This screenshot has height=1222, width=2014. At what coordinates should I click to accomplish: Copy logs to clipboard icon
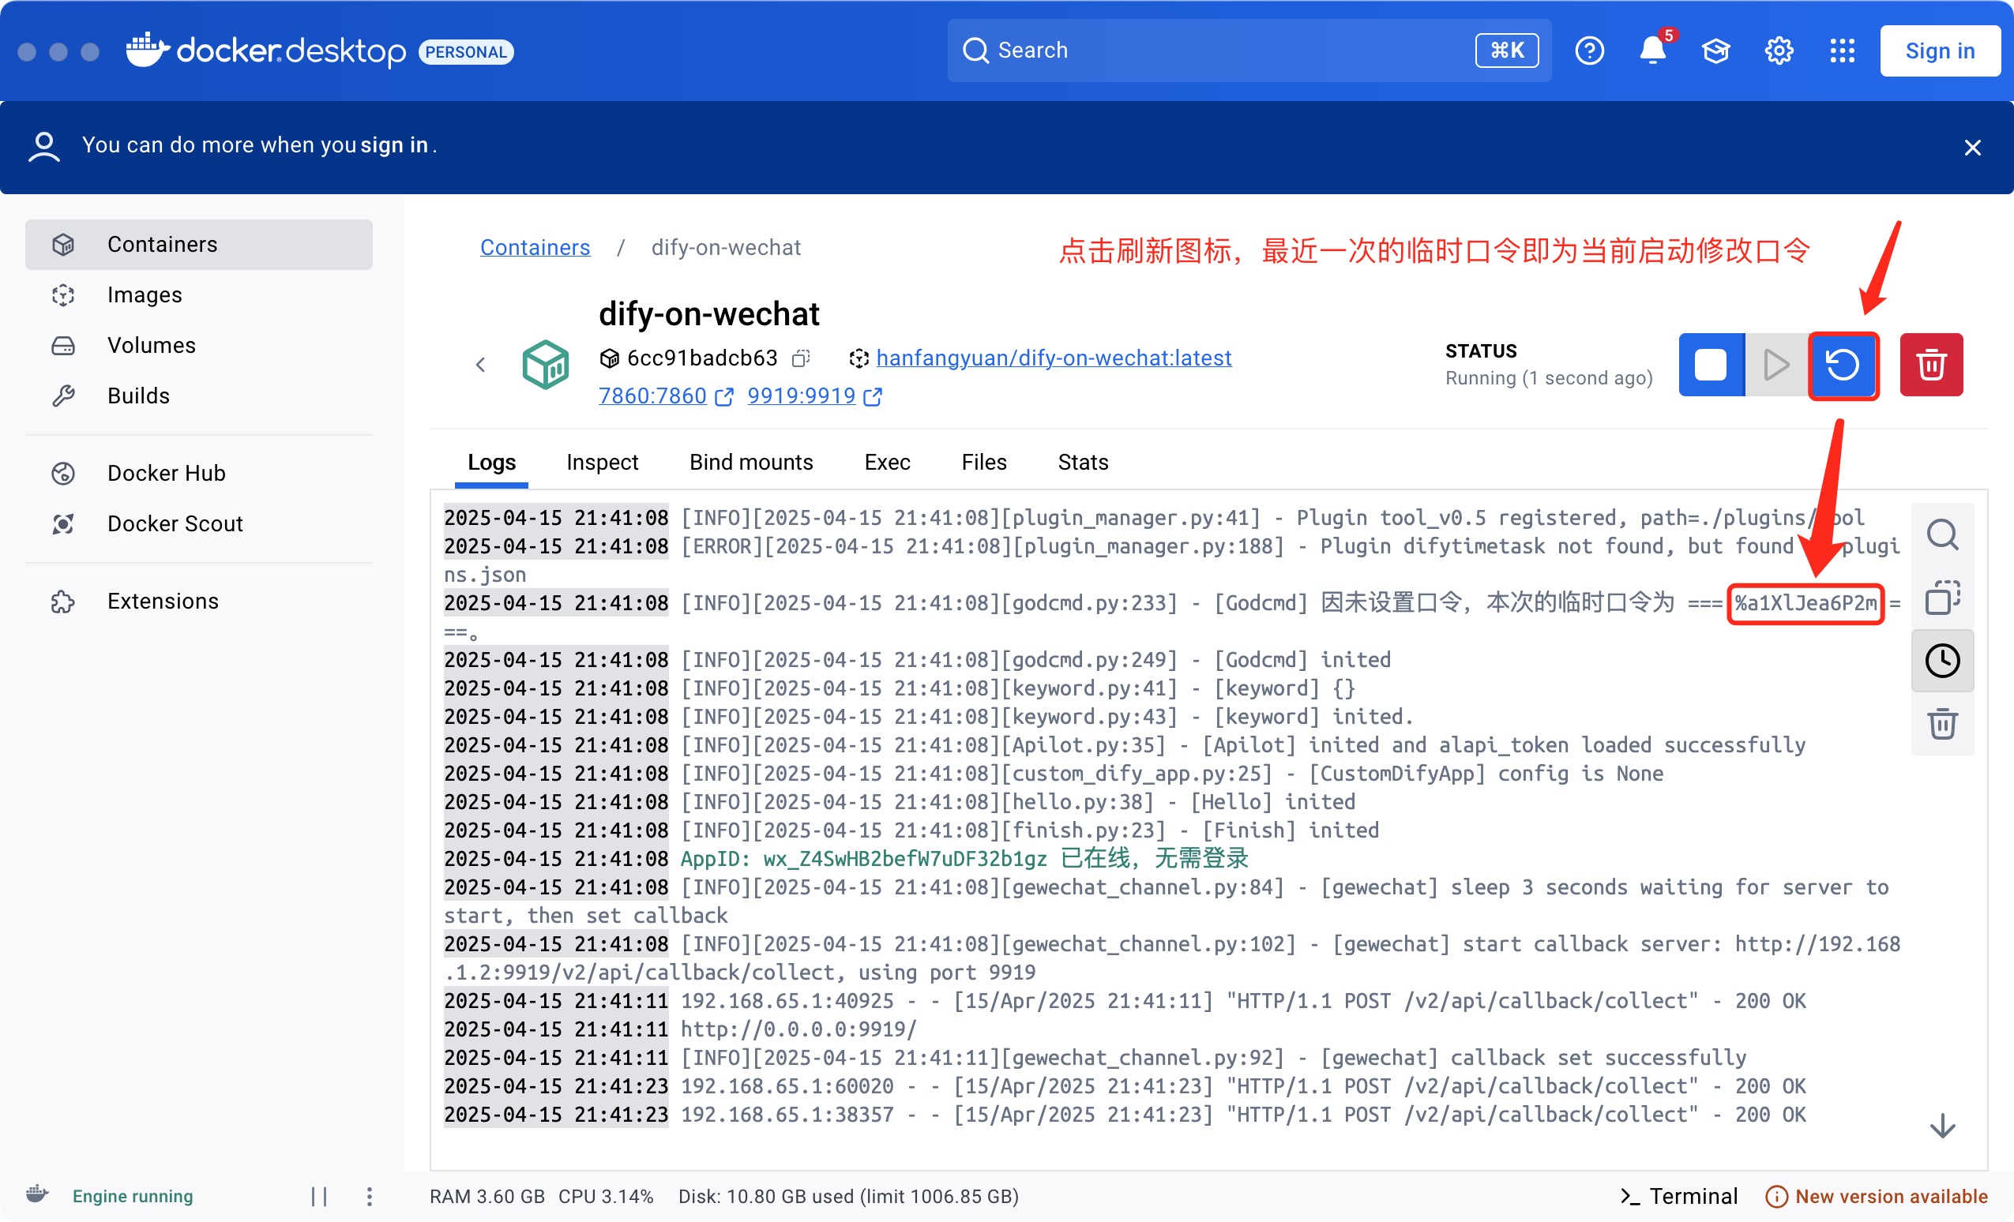1941,598
